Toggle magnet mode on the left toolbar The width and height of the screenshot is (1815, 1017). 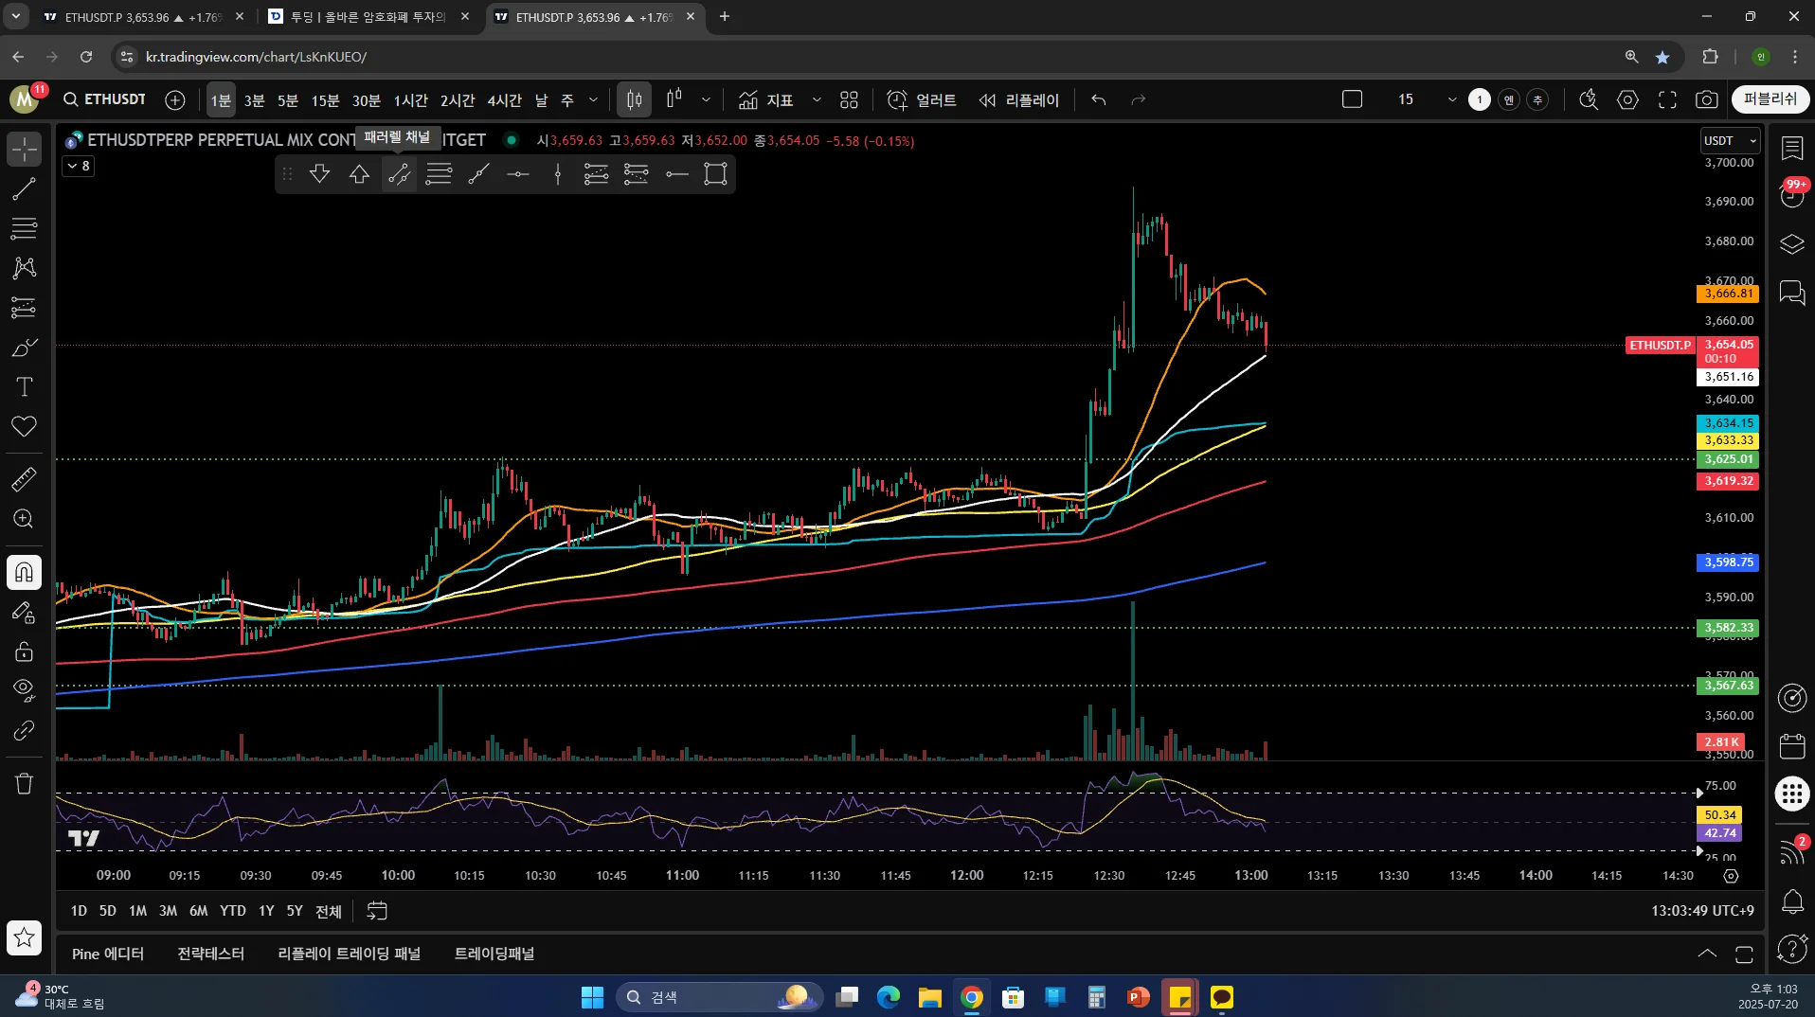pos(24,572)
